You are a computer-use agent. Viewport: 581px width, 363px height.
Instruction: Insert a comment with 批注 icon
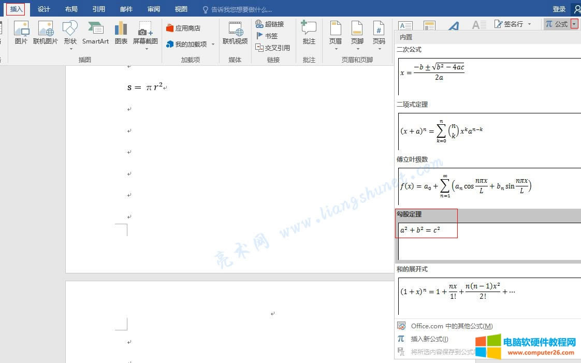[309, 33]
